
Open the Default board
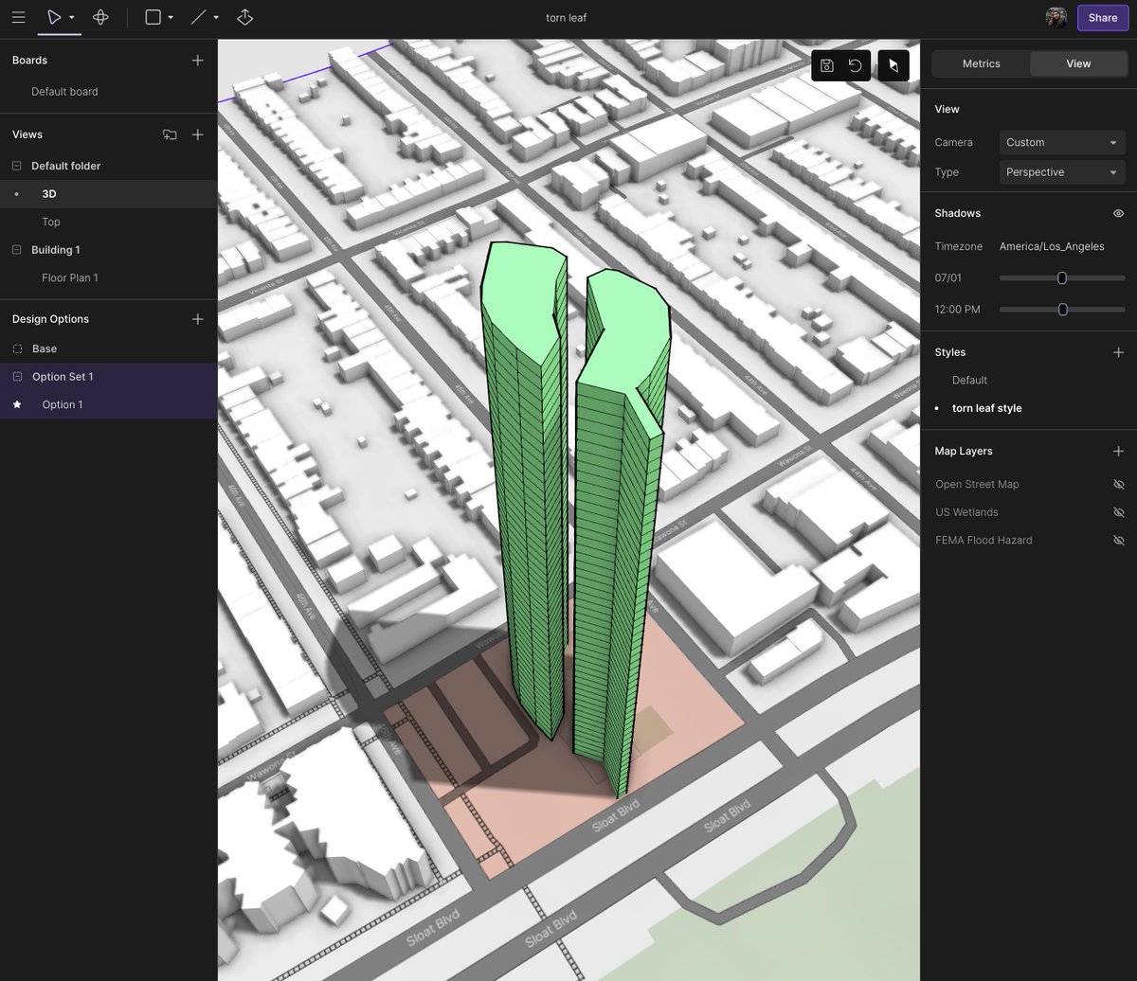tap(64, 92)
